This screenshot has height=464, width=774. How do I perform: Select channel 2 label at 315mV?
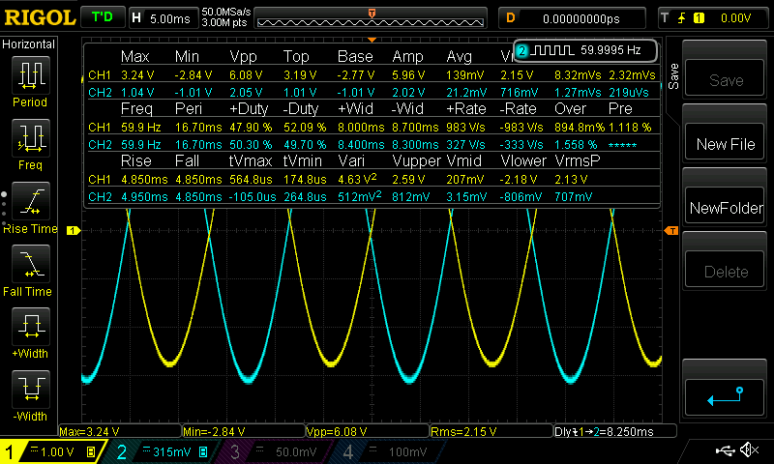(163, 451)
